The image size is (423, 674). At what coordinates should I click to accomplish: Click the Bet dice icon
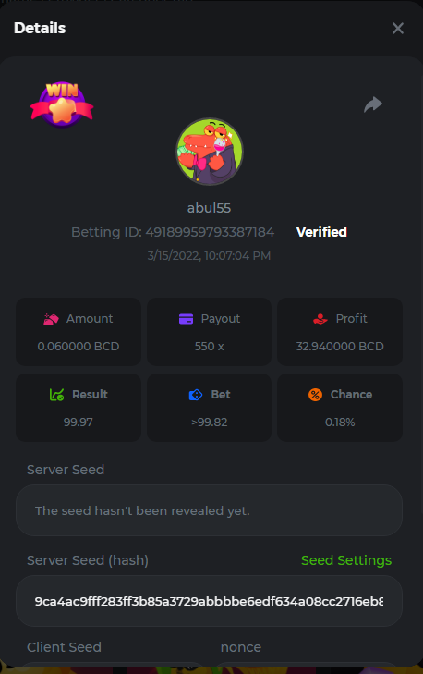tap(196, 395)
